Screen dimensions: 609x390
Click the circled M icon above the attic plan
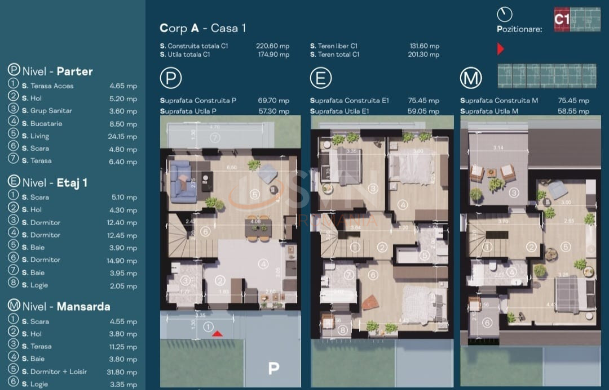[x=470, y=78]
